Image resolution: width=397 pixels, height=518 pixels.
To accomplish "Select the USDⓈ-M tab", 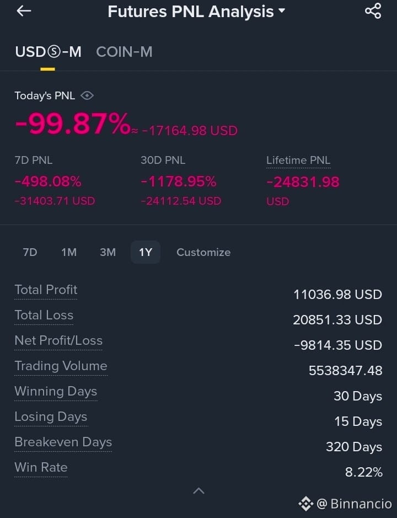I will coord(48,52).
